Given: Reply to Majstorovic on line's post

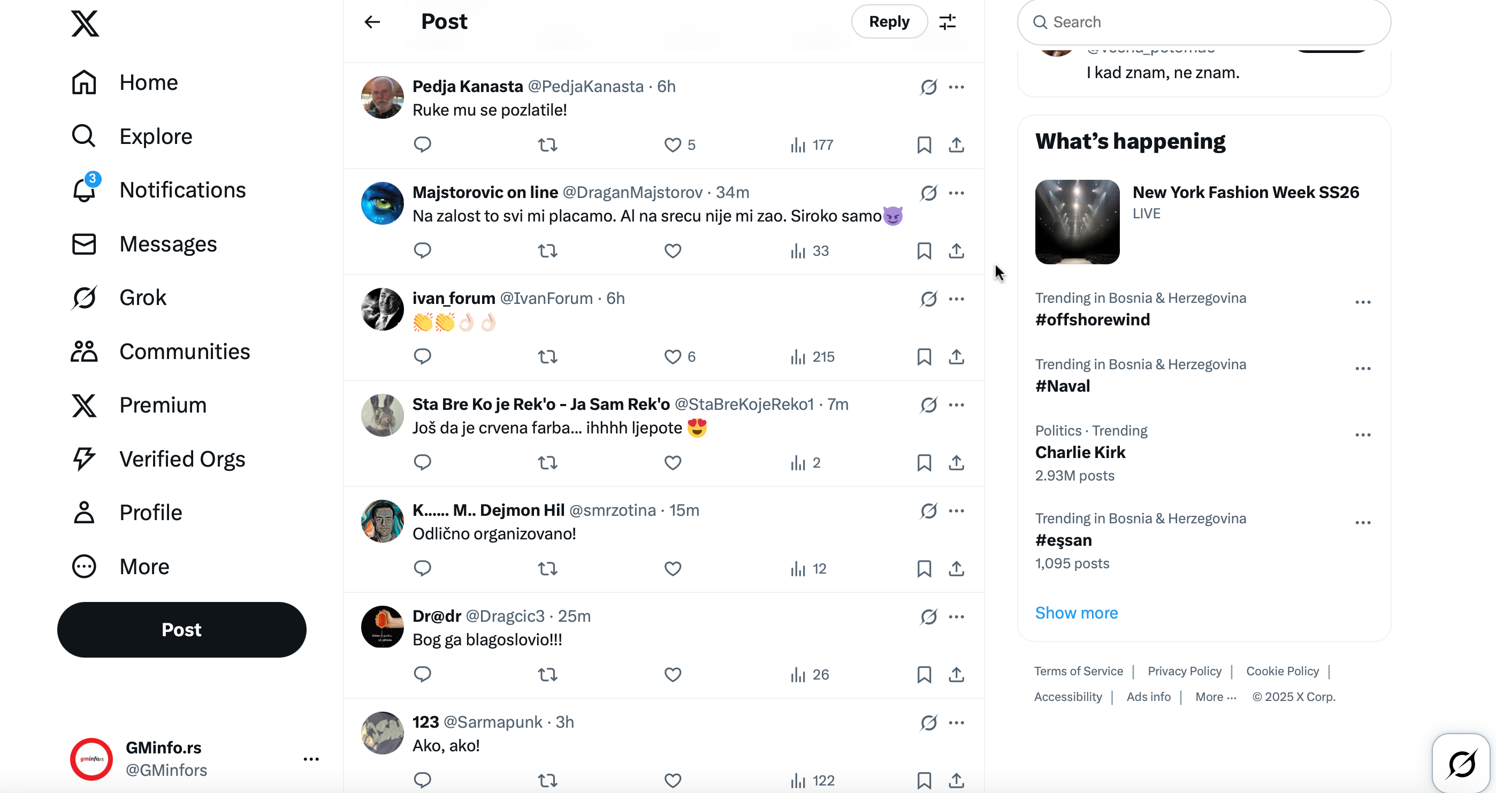Looking at the screenshot, I should (x=422, y=250).
